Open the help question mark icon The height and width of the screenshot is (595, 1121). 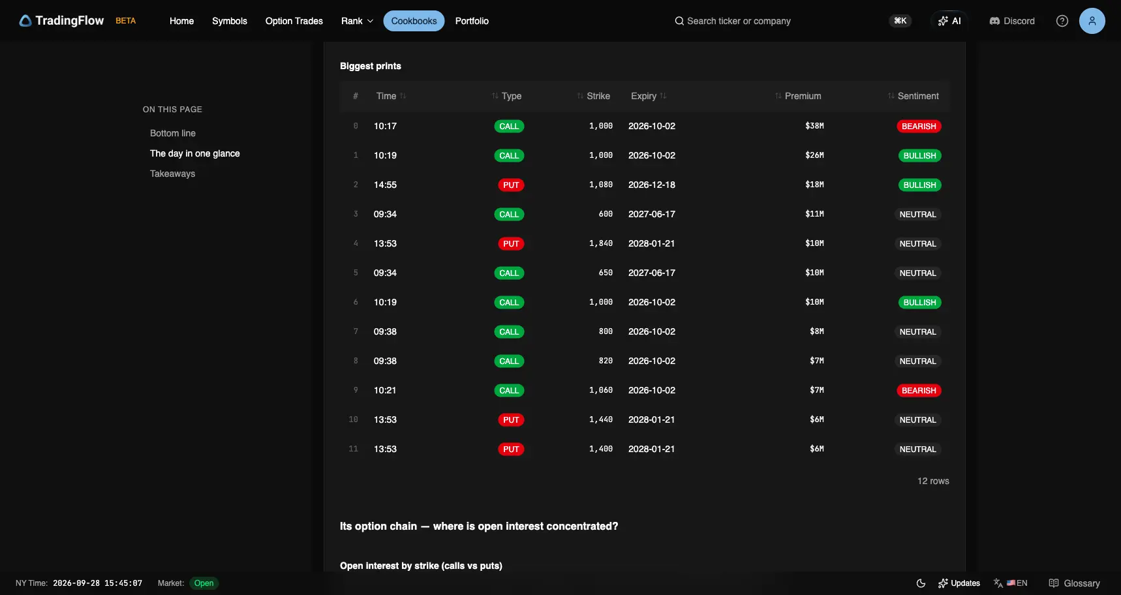pos(1062,21)
